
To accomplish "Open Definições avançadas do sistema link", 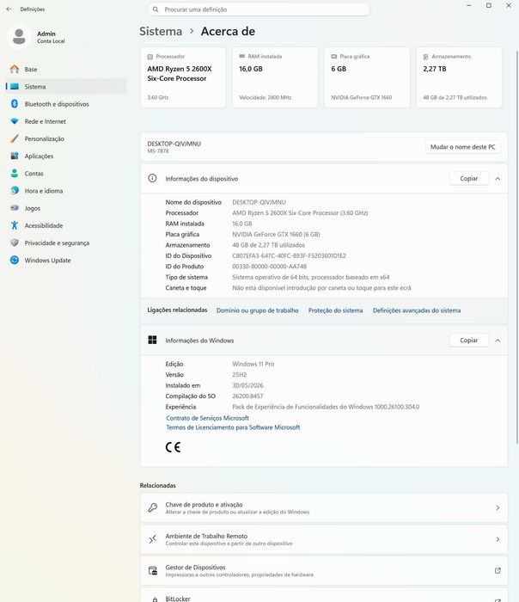I will click(417, 310).
